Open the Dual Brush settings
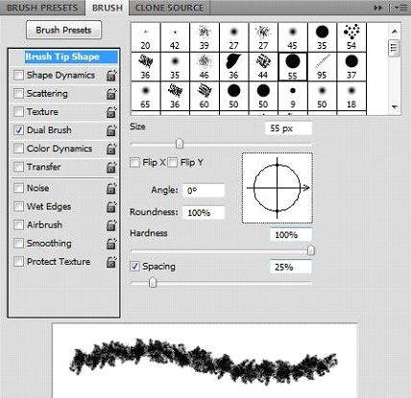 coord(49,130)
